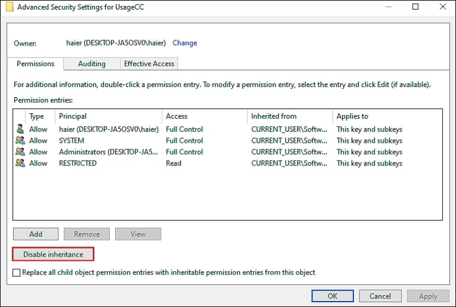Image resolution: width=456 pixels, height=307 pixels.
Task: Confirm with the OK button
Action: [332, 296]
